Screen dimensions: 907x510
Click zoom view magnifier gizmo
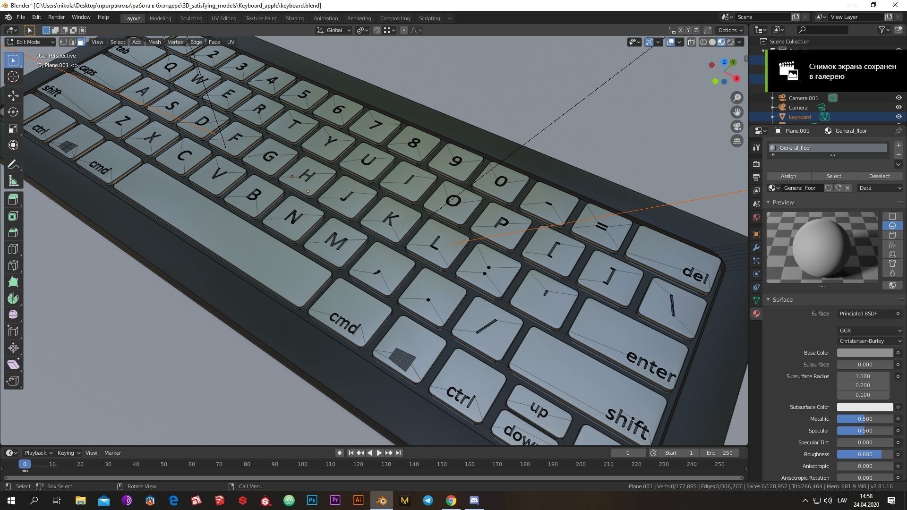[x=737, y=98]
